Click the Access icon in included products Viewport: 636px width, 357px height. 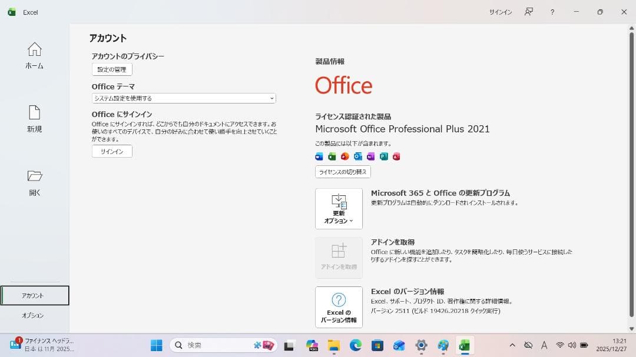pos(396,156)
